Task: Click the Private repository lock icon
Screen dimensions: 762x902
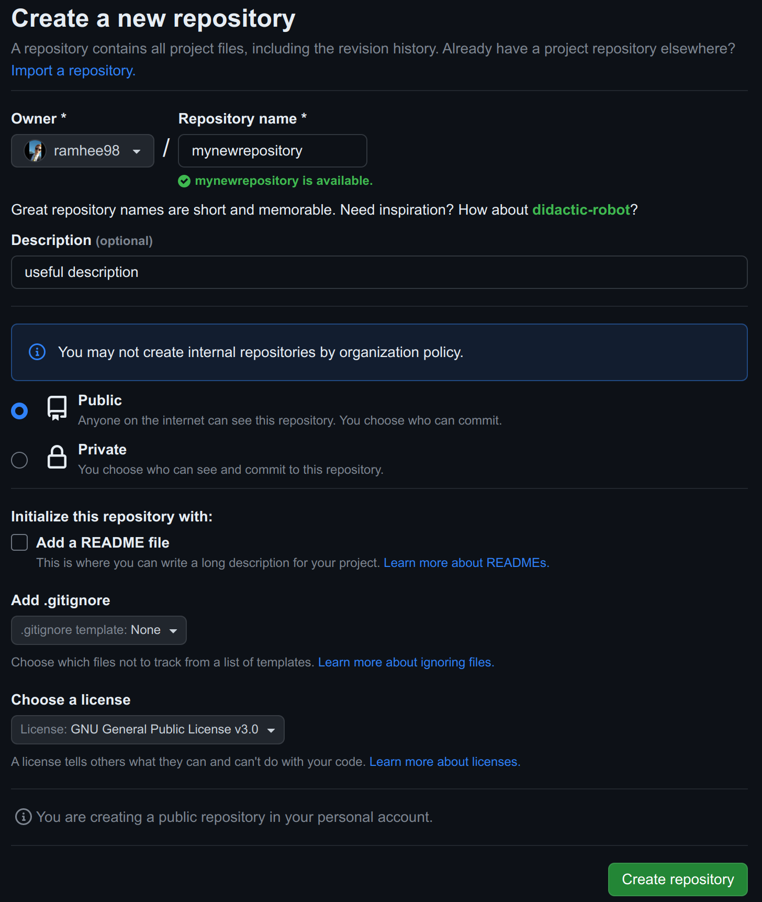Action: coord(57,456)
